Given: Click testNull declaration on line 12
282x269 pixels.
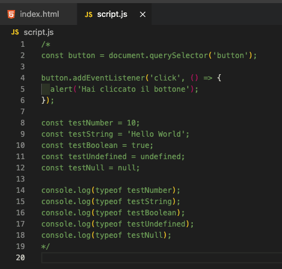Looking at the screenshot, I should point(86,168).
